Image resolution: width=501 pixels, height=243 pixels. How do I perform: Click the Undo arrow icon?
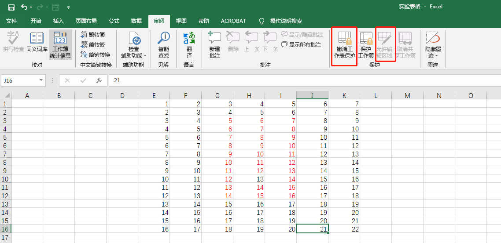pyautogui.click(x=24, y=7)
